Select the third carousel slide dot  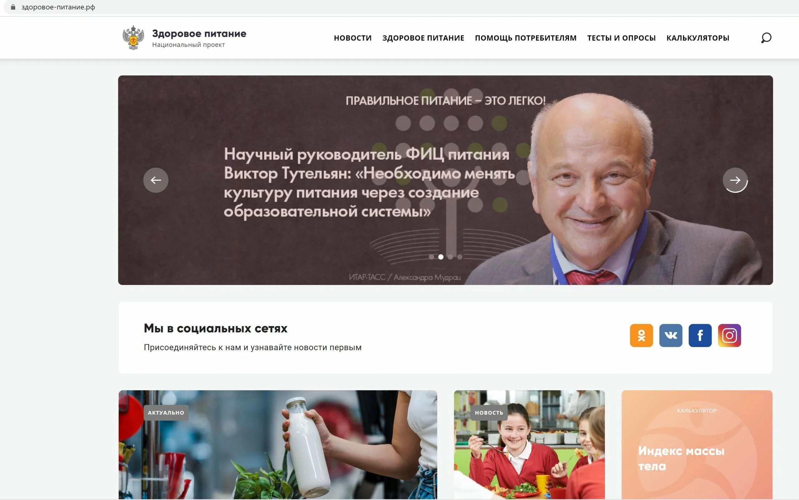450,257
